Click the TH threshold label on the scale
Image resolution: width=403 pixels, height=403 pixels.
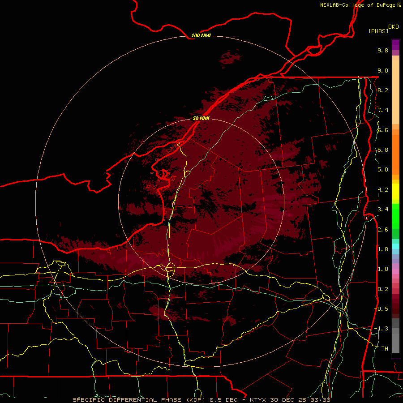tap(385, 349)
